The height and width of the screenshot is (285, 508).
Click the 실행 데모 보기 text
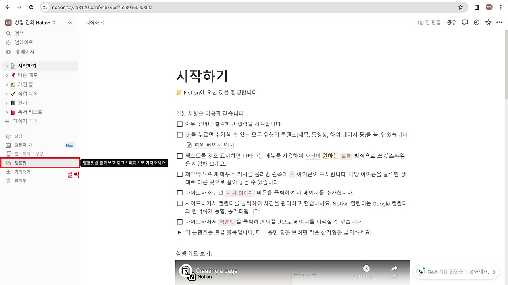click(x=194, y=254)
